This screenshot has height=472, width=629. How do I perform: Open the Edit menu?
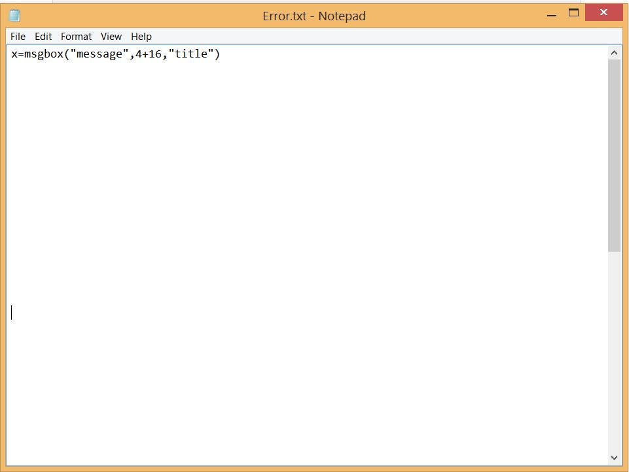point(43,36)
